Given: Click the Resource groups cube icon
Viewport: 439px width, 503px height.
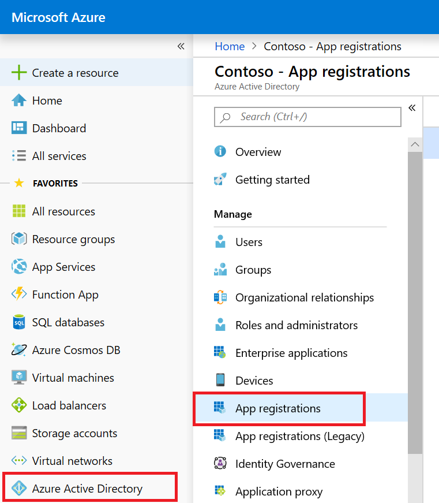Looking at the screenshot, I should tap(19, 239).
